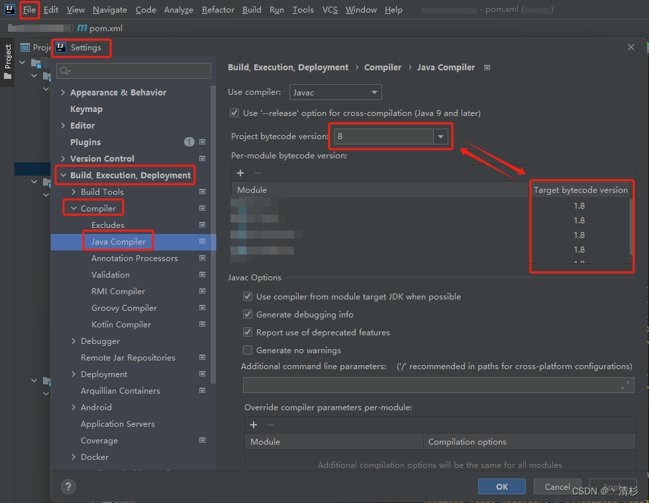Open the Tools menu
This screenshot has width=649, height=503.
coord(303,9)
